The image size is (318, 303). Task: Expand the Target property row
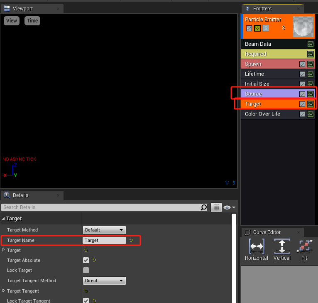click(3, 250)
